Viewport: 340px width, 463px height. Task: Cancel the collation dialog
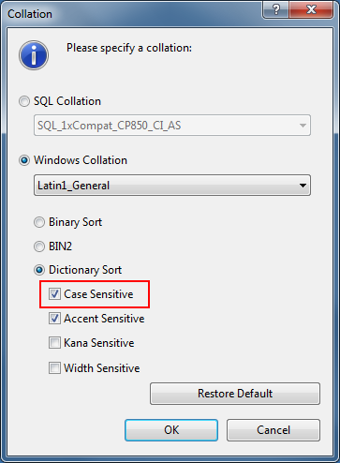pyautogui.click(x=273, y=430)
